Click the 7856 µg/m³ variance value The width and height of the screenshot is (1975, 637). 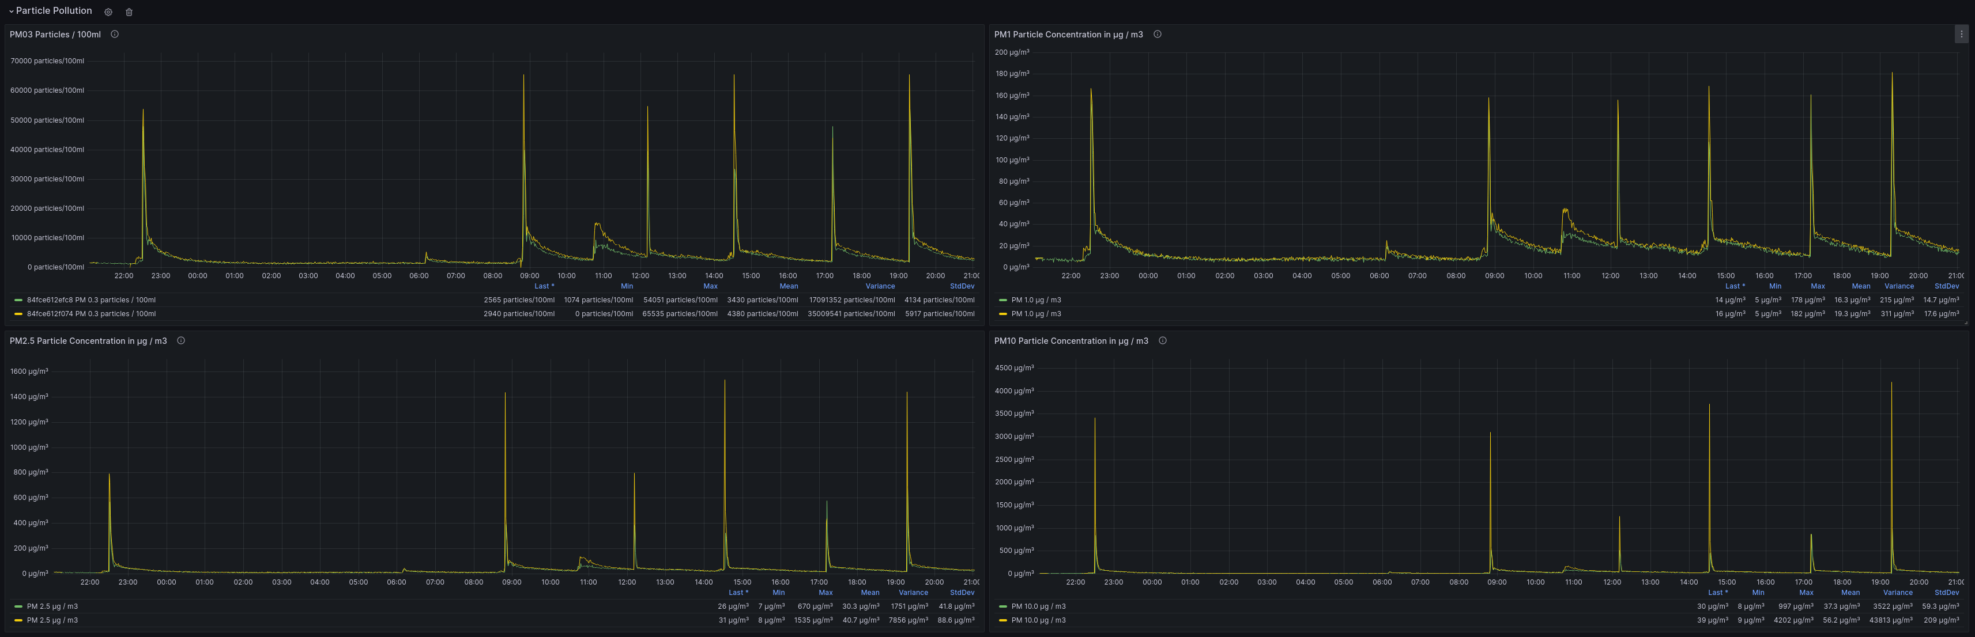tap(909, 620)
